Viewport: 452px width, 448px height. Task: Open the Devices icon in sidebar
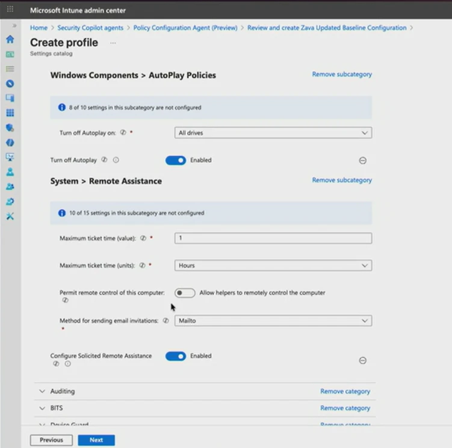10,98
